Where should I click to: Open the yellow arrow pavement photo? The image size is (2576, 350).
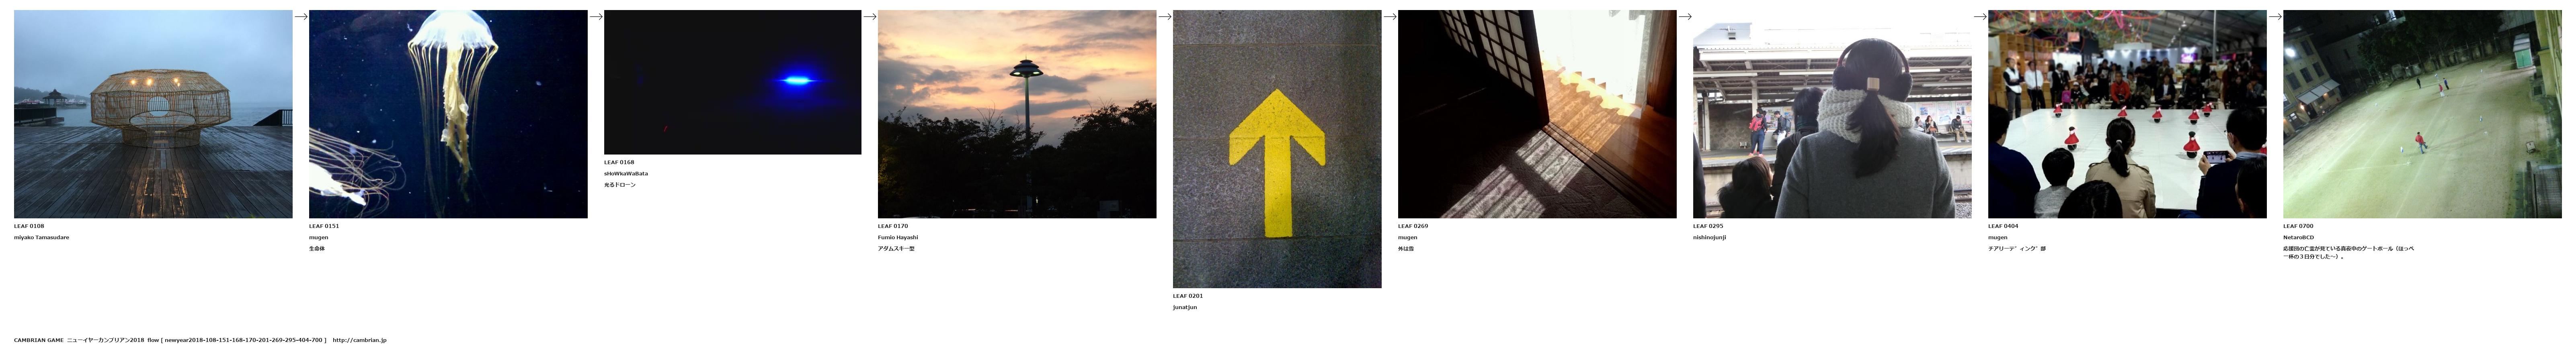click(1277, 149)
